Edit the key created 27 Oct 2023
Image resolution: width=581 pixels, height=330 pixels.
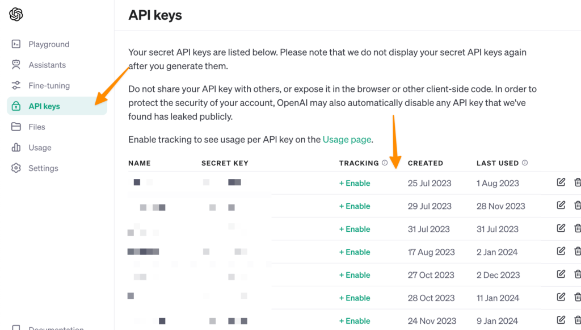[x=561, y=274]
